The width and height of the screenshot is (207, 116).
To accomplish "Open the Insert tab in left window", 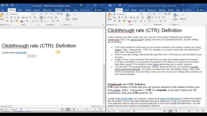I will tap(20, 10).
